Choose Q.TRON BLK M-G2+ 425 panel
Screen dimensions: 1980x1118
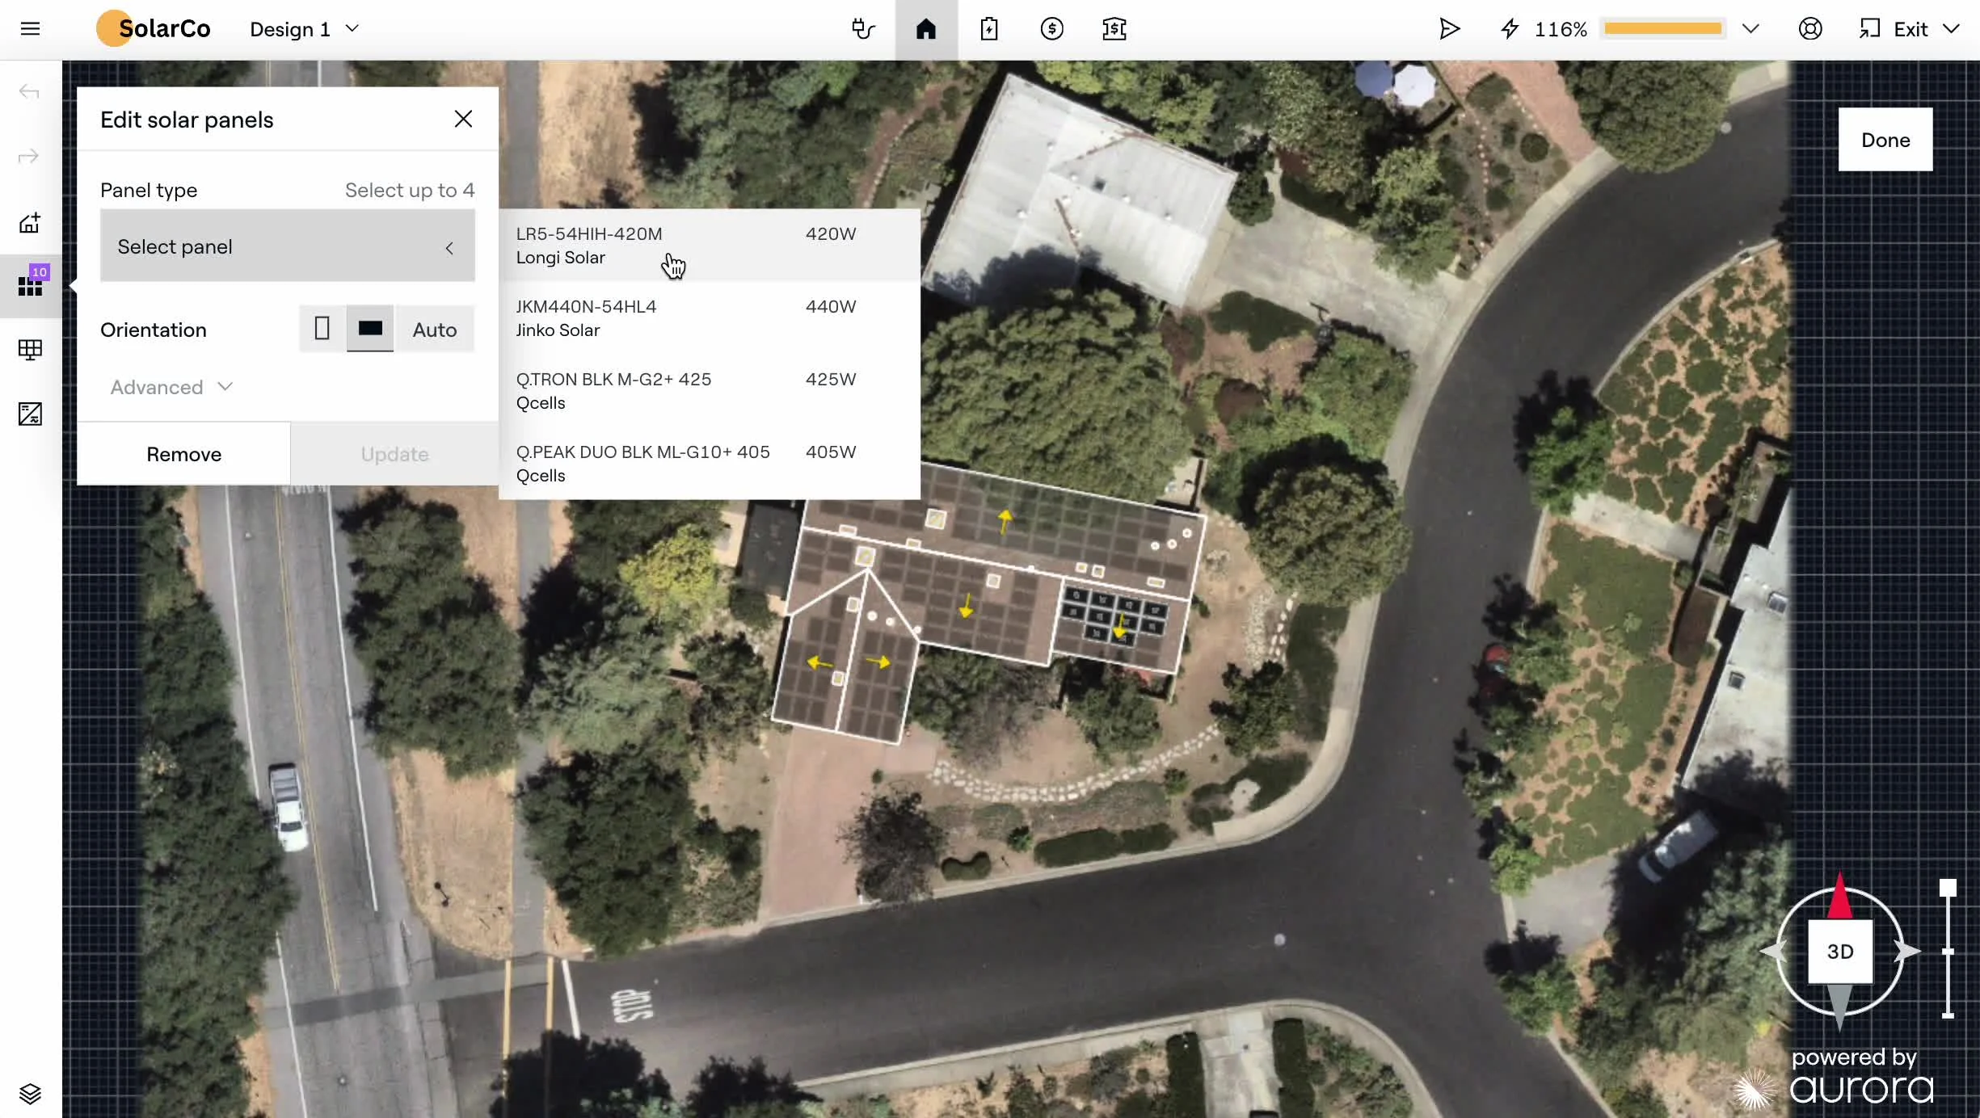[x=710, y=391]
